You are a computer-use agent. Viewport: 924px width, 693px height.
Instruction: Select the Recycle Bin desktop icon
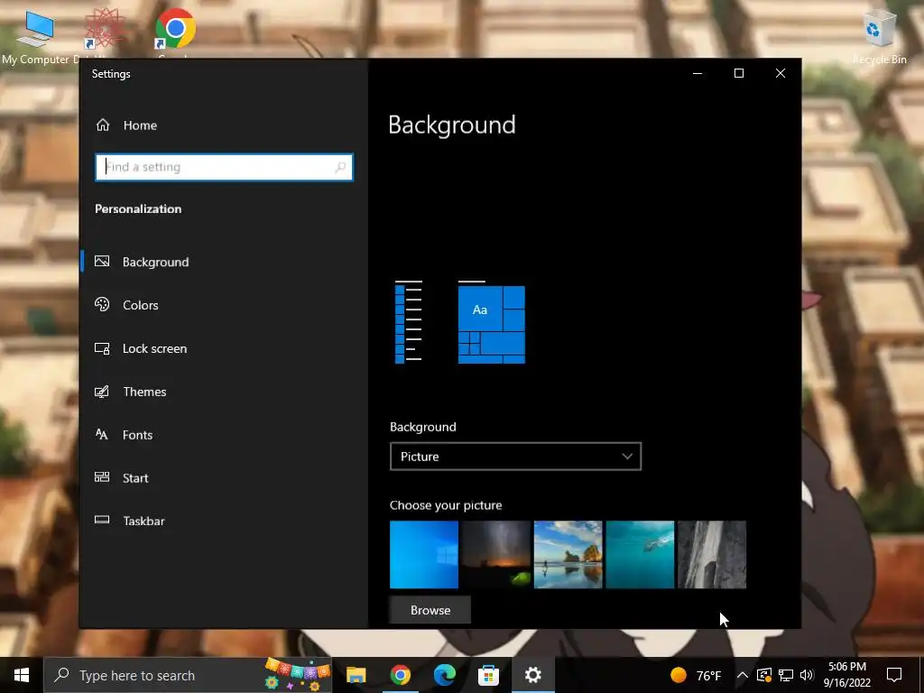(879, 36)
